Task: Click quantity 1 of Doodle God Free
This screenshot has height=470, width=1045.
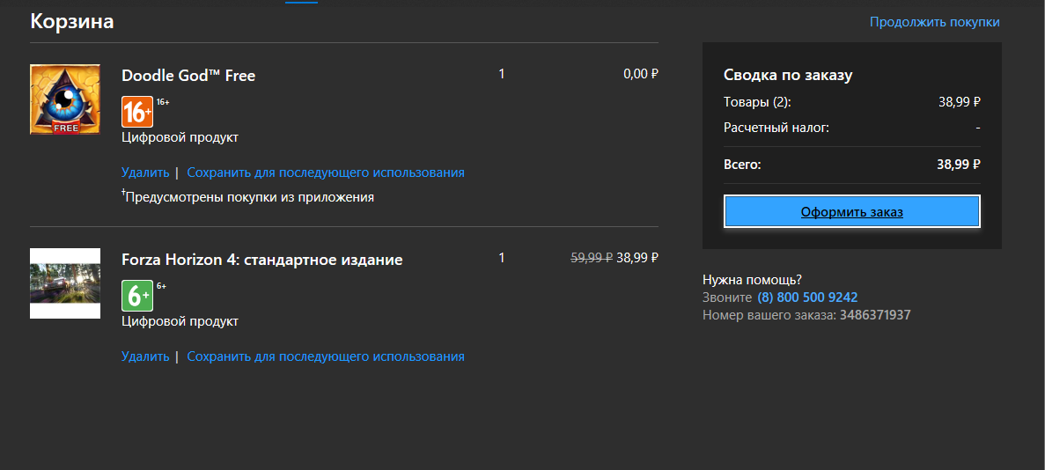Action: [502, 73]
